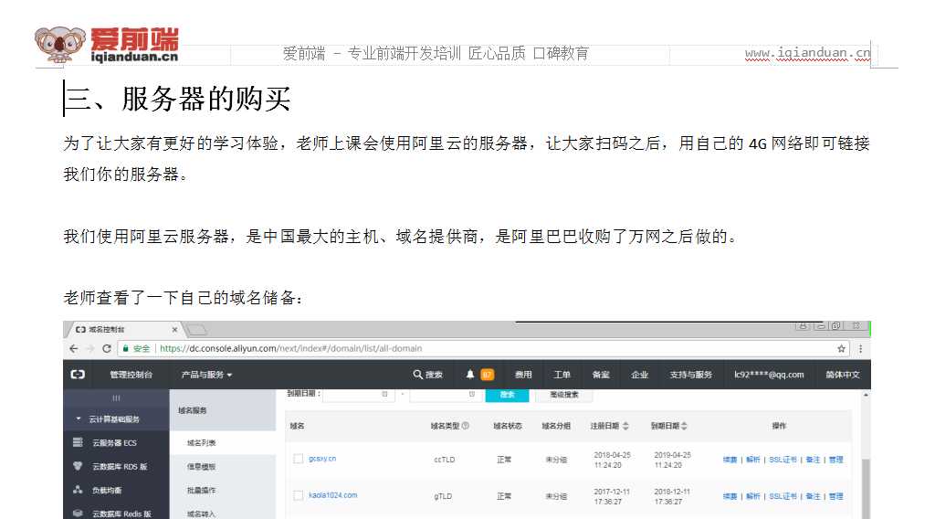Click scrollbar up arrow in console page
The height and width of the screenshot is (519, 935).
click(x=866, y=395)
